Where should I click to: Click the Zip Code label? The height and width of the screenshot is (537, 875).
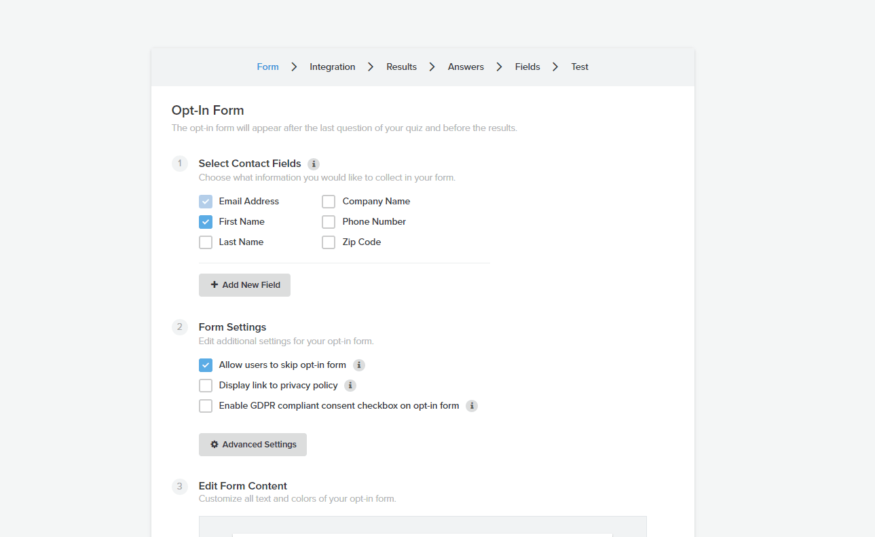click(362, 242)
